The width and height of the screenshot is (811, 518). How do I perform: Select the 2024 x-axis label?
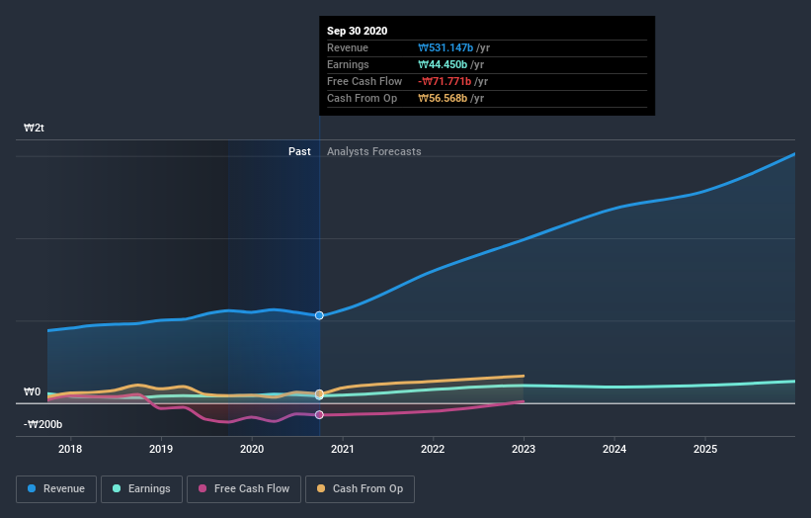tap(614, 449)
